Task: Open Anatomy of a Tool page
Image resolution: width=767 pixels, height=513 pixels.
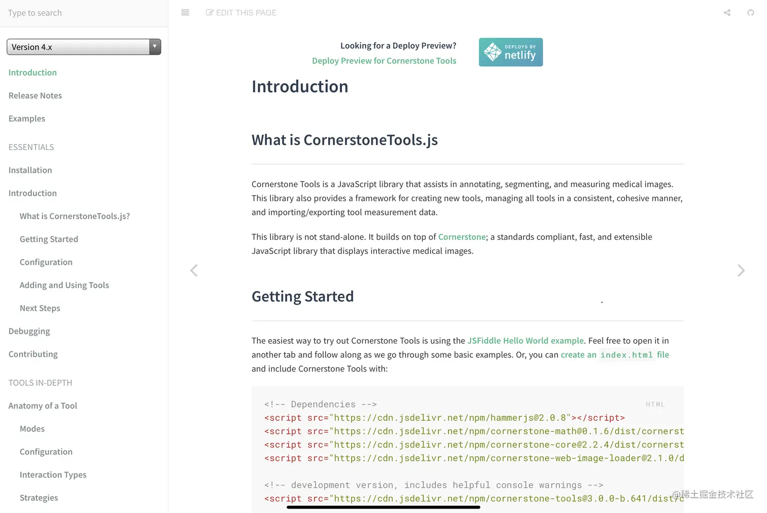Action: (x=43, y=406)
